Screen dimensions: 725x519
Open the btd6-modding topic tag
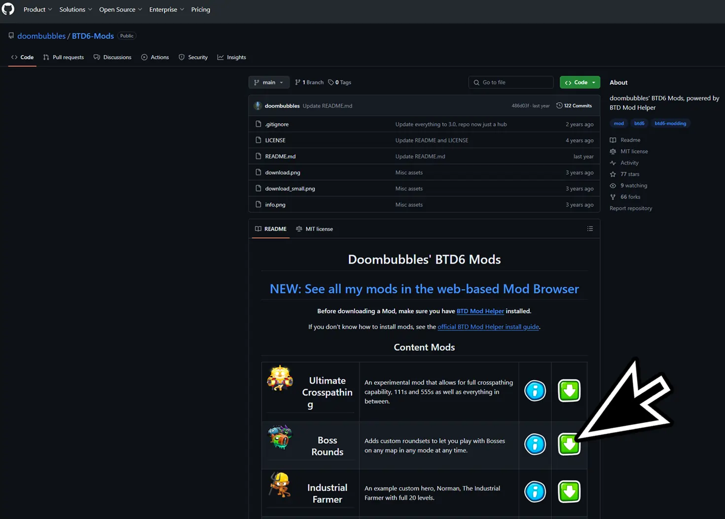point(670,123)
